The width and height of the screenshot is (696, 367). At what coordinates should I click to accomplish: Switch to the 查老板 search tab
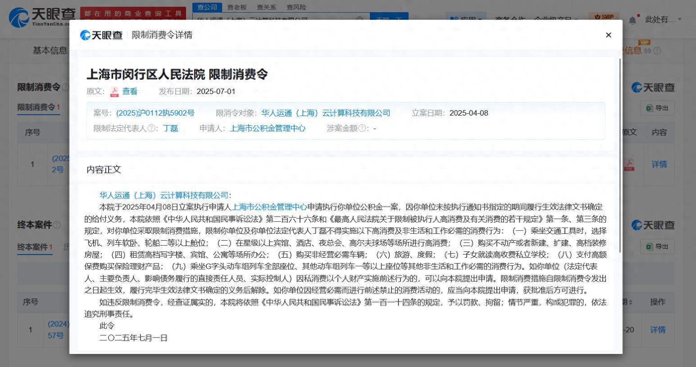coord(237,7)
